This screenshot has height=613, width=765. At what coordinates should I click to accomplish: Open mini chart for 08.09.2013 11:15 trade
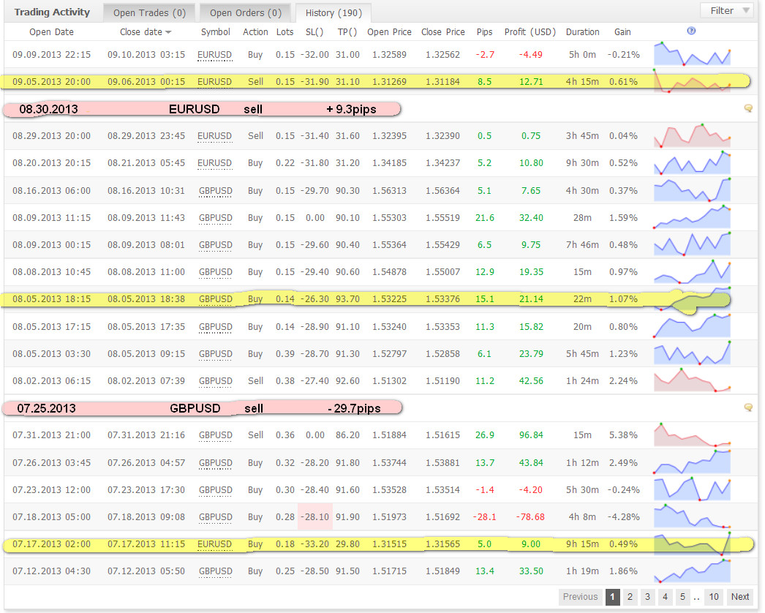(692, 217)
